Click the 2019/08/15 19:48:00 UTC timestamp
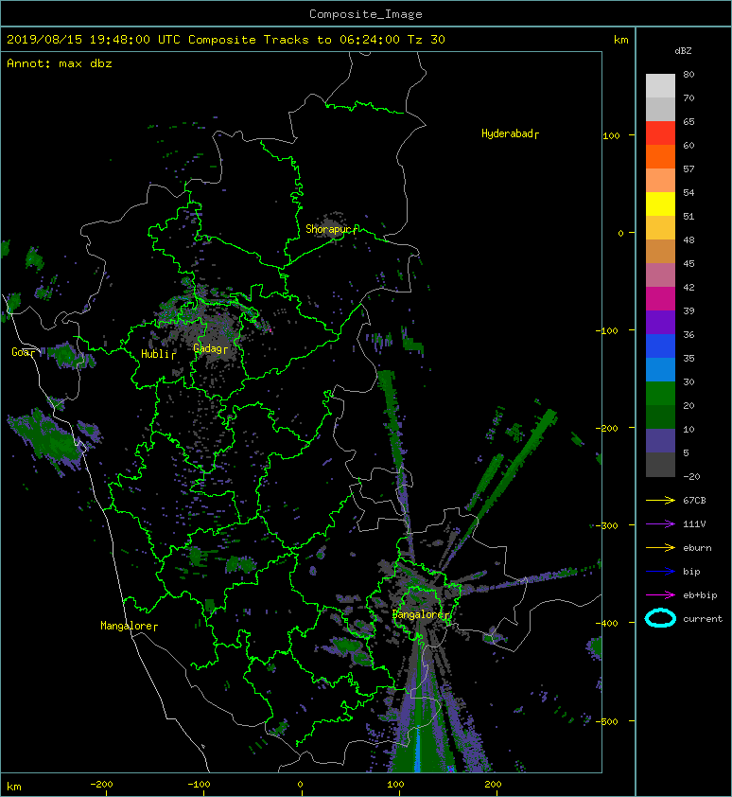 (x=94, y=40)
